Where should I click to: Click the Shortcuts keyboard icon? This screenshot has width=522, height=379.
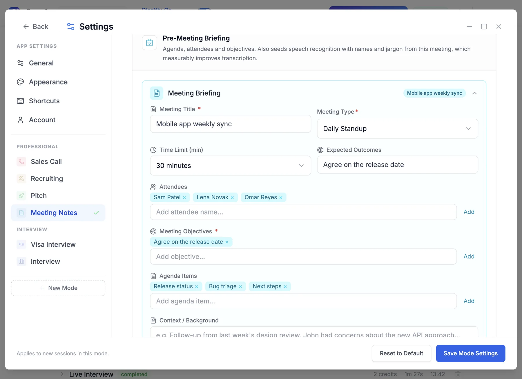point(20,101)
